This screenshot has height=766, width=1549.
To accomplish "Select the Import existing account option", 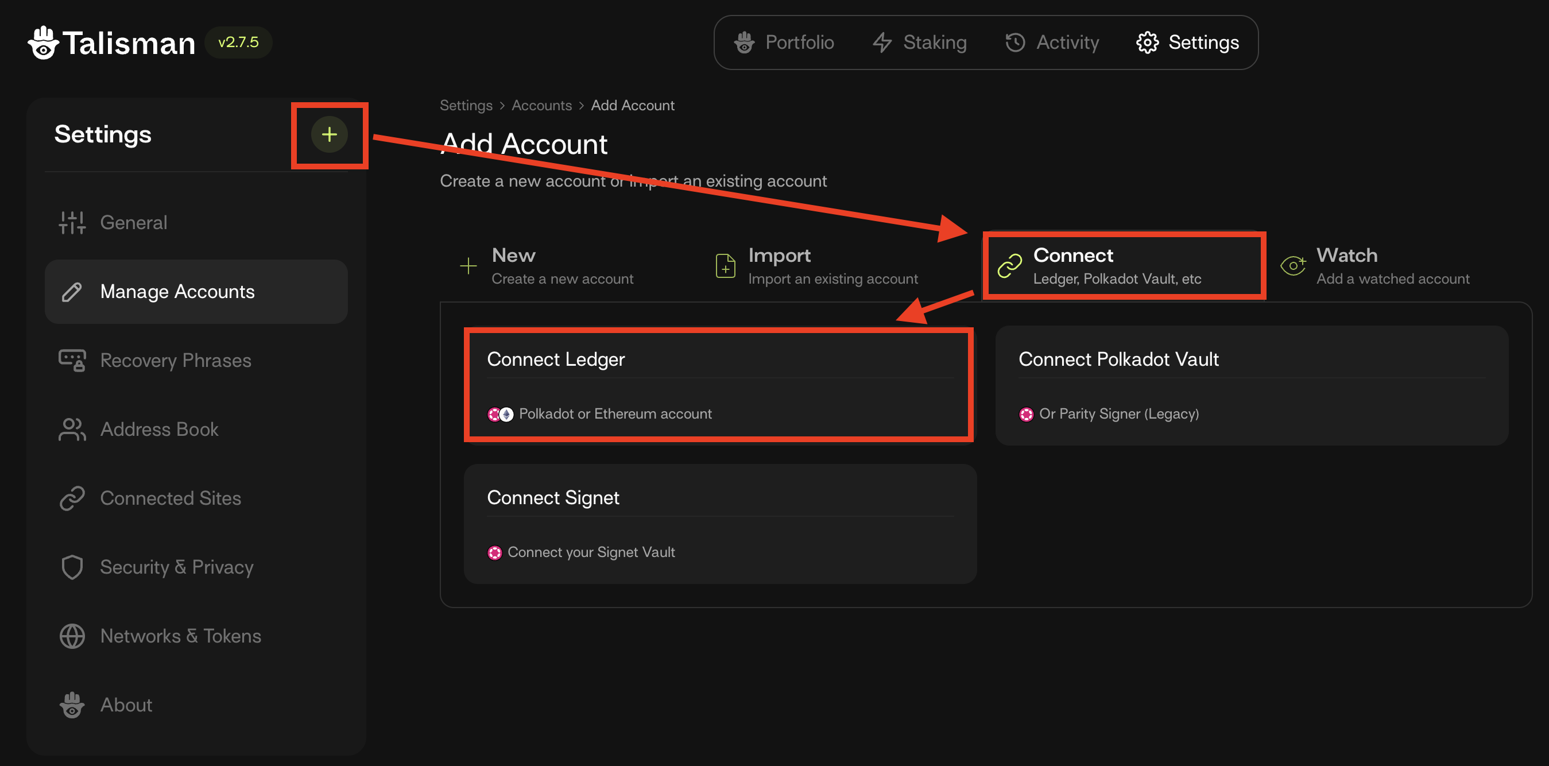I will 818,266.
